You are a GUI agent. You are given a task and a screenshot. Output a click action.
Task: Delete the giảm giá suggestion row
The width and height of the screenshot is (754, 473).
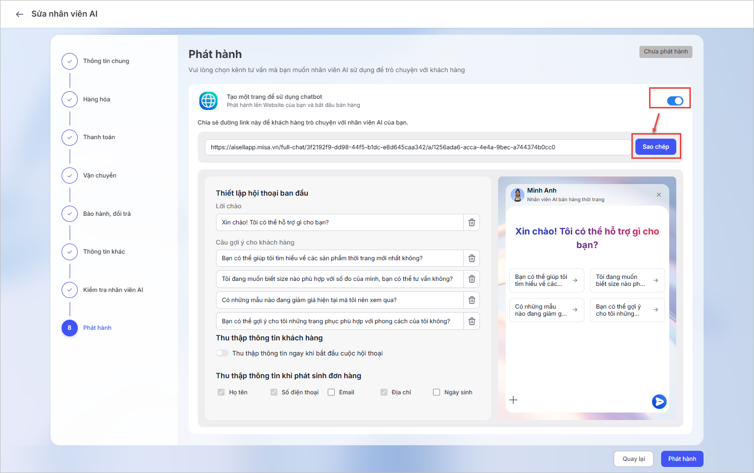[471, 300]
